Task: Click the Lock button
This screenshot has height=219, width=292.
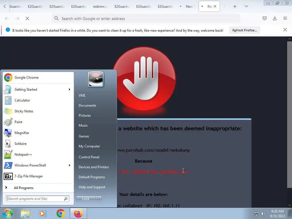Action: click(86, 199)
